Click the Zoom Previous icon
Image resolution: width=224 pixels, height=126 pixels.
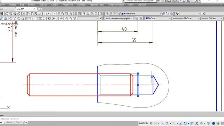click(71, 14)
